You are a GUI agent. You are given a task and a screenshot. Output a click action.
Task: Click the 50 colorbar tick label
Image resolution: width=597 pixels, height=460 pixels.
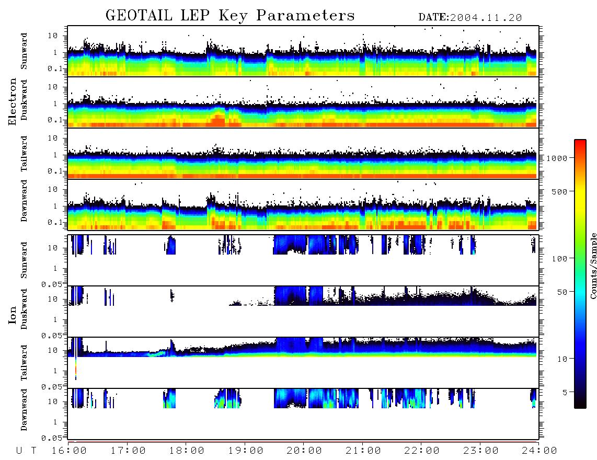click(562, 292)
